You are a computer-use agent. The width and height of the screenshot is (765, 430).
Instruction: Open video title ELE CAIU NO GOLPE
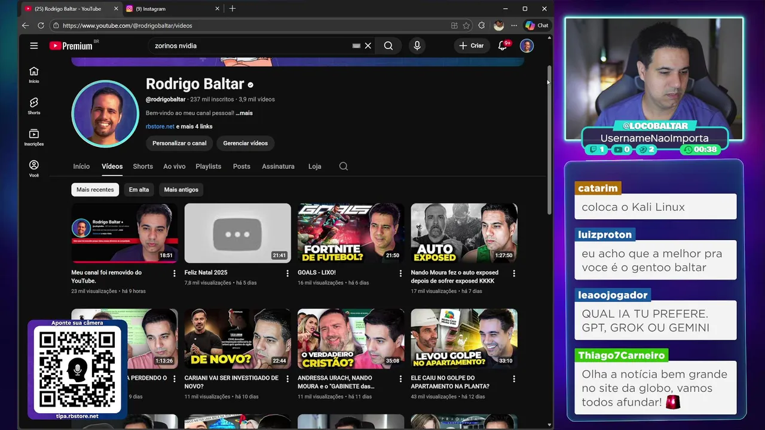pyautogui.click(x=451, y=382)
